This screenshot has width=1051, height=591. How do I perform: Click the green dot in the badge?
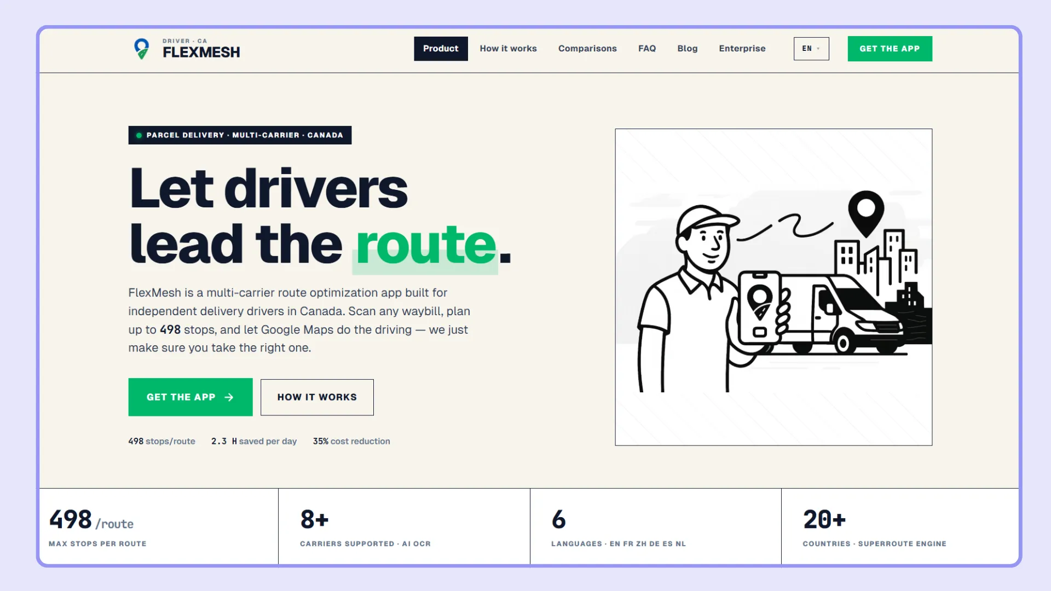tap(139, 135)
